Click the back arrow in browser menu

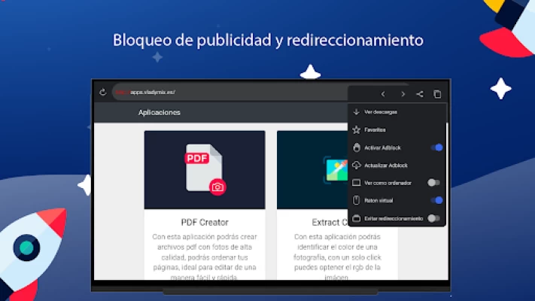tap(383, 94)
